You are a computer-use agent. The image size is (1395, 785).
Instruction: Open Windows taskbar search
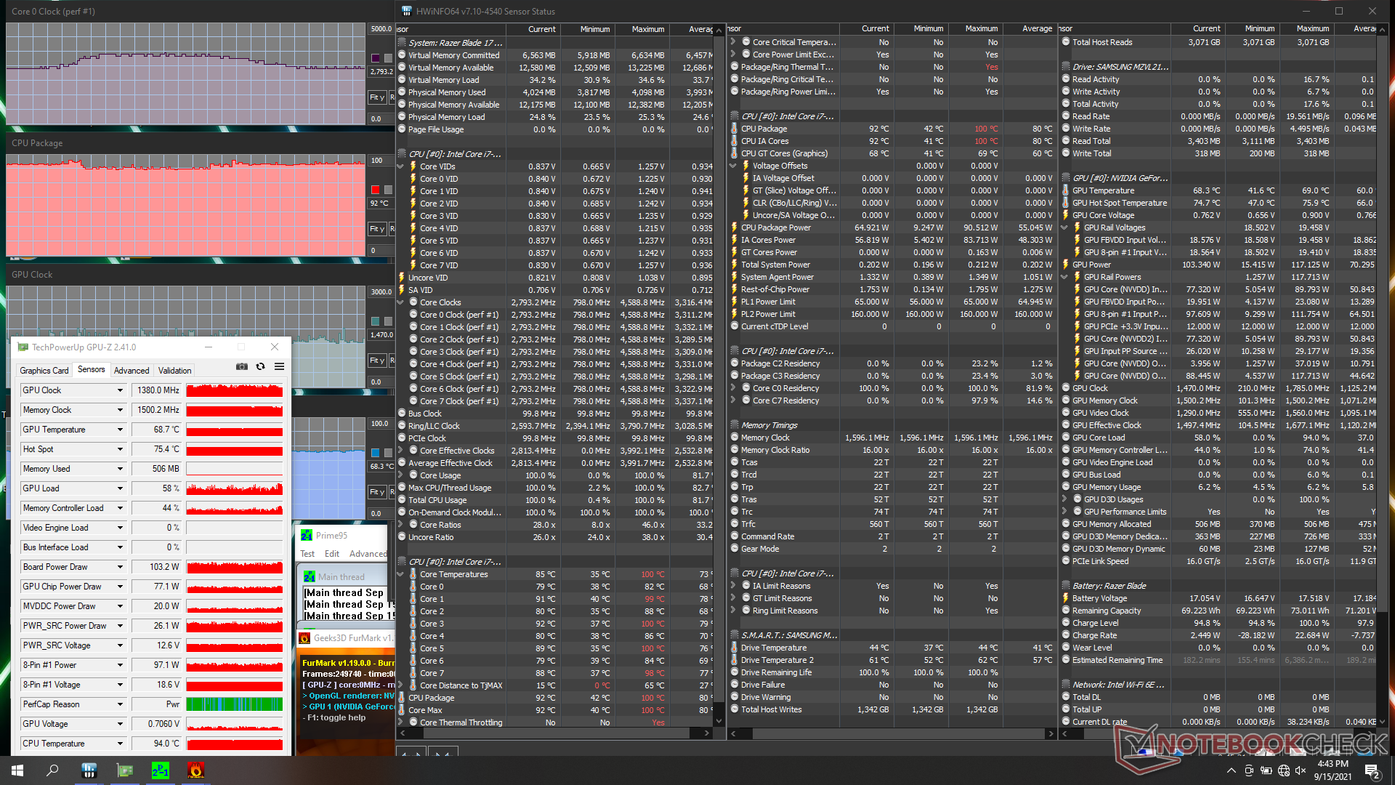point(52,770)
